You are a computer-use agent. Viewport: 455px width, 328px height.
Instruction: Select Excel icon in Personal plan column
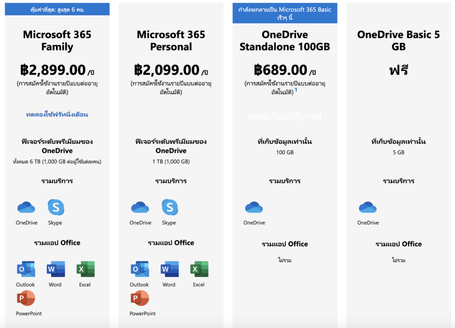[199, 269]
